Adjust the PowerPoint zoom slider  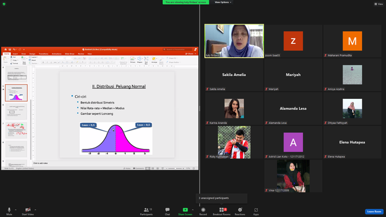[176, 168]
